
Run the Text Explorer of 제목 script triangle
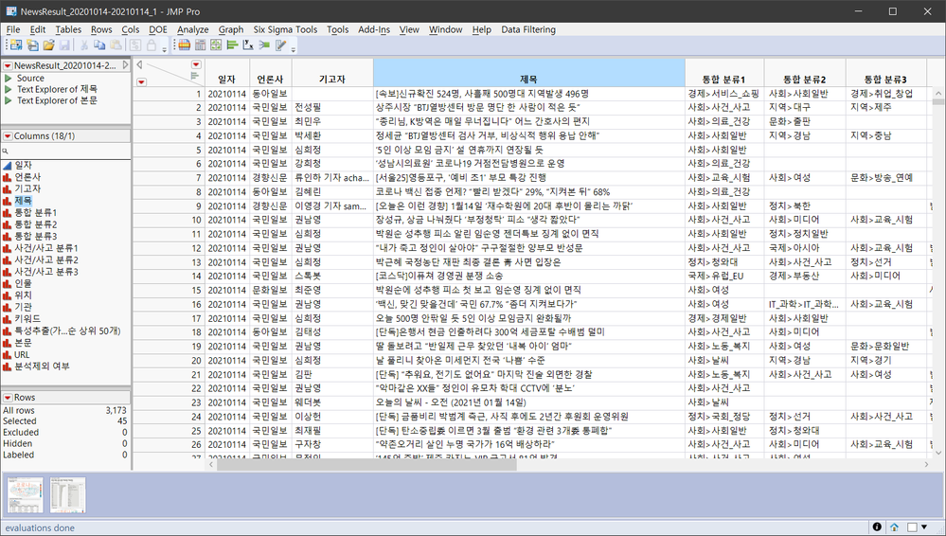[x=8, y=89]
